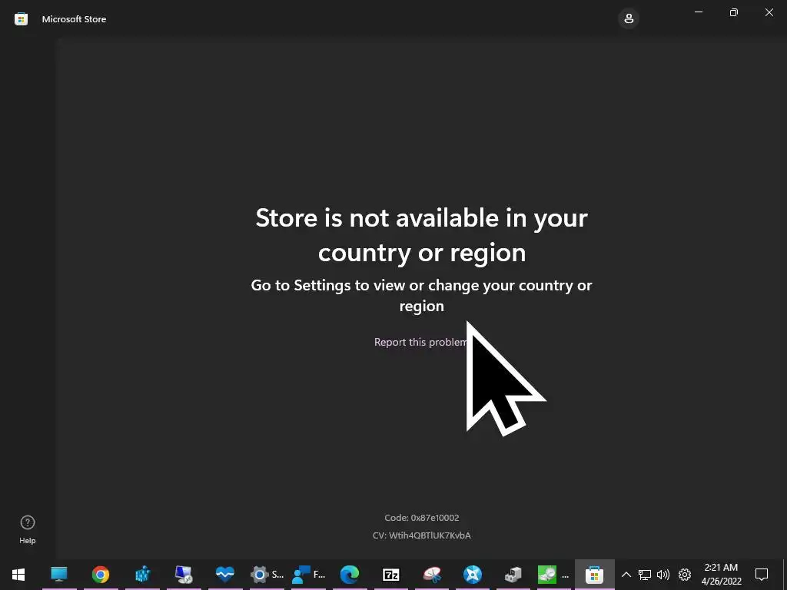Screen dimensions: 787x590
Task: Click the Help icon in the sidebar
Action: (28, 529)
